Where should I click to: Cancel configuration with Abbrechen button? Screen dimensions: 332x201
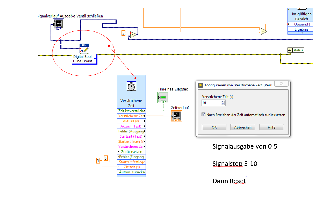[243, 127]
